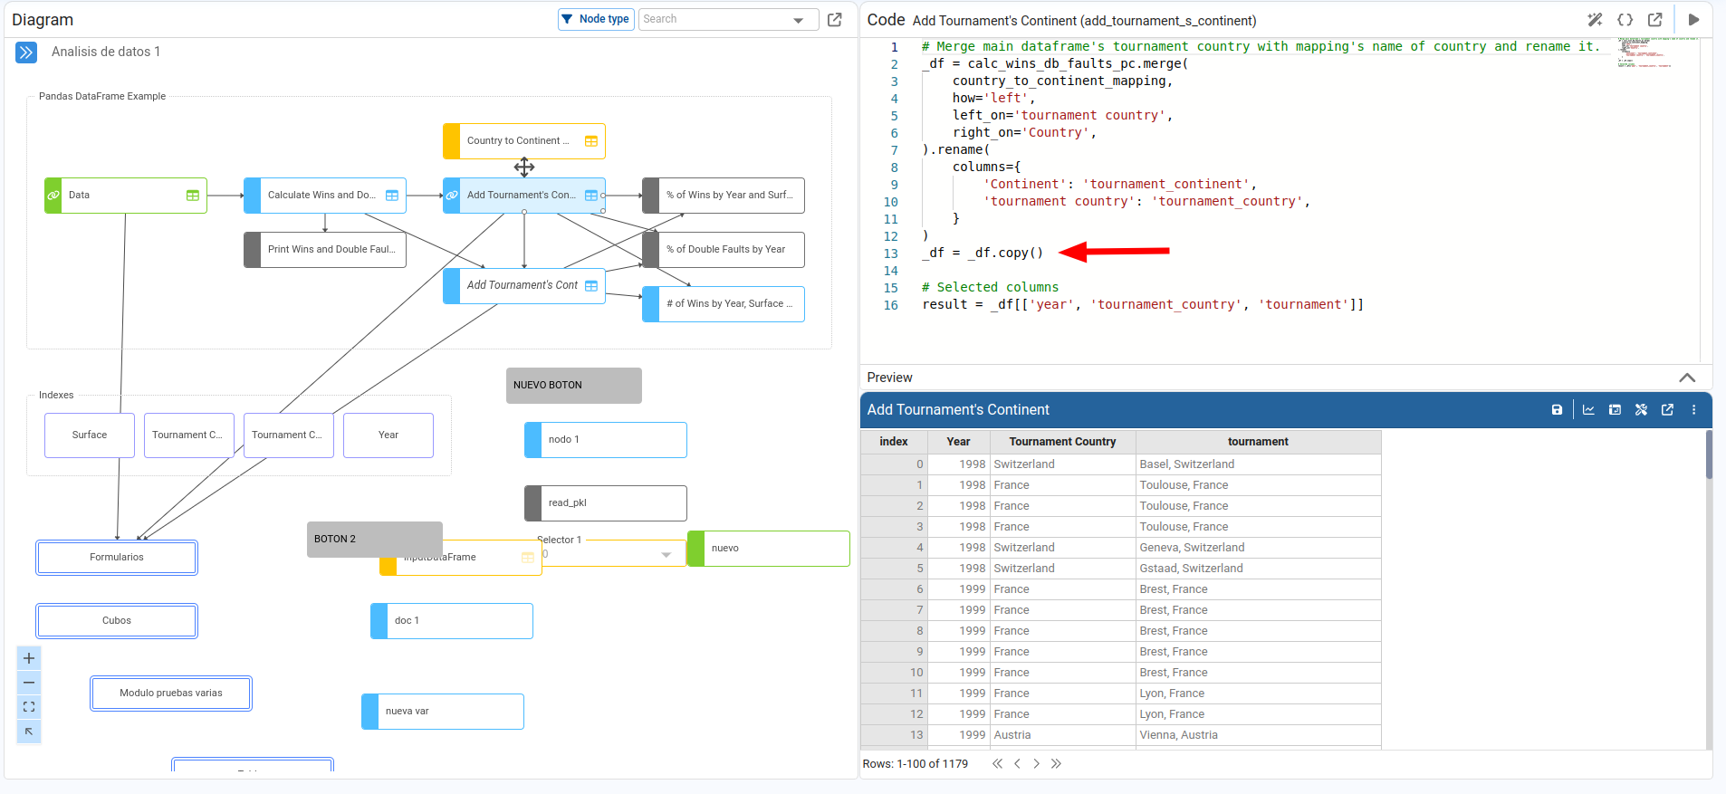Fit diagram to view with frame icon

pyautogui.click(x=29, y=707)
